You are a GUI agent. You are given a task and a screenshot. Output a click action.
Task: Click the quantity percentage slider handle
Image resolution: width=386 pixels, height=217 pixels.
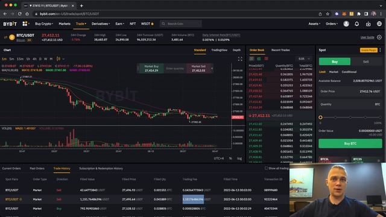pos(320,118)
